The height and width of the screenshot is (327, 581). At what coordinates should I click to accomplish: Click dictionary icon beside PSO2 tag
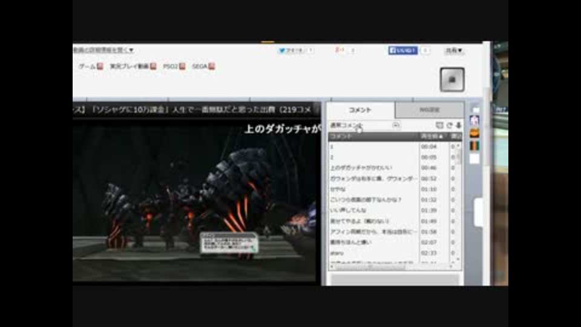(182, 67)
